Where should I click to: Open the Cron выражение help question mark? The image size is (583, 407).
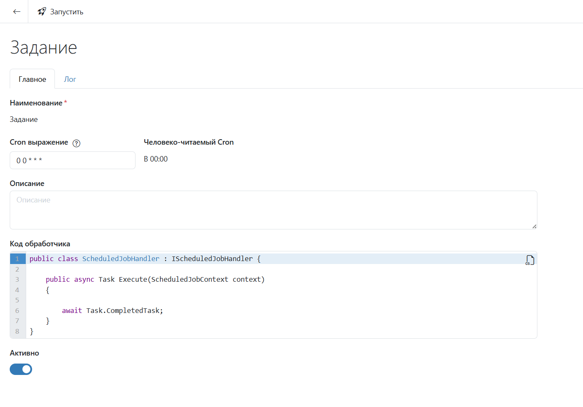tap(76, 143)
